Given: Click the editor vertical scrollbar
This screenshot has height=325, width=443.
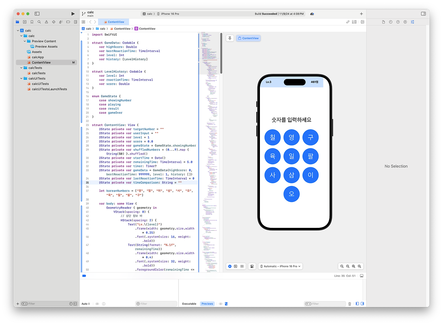Looking at the screenshot, I should point(221,53).
